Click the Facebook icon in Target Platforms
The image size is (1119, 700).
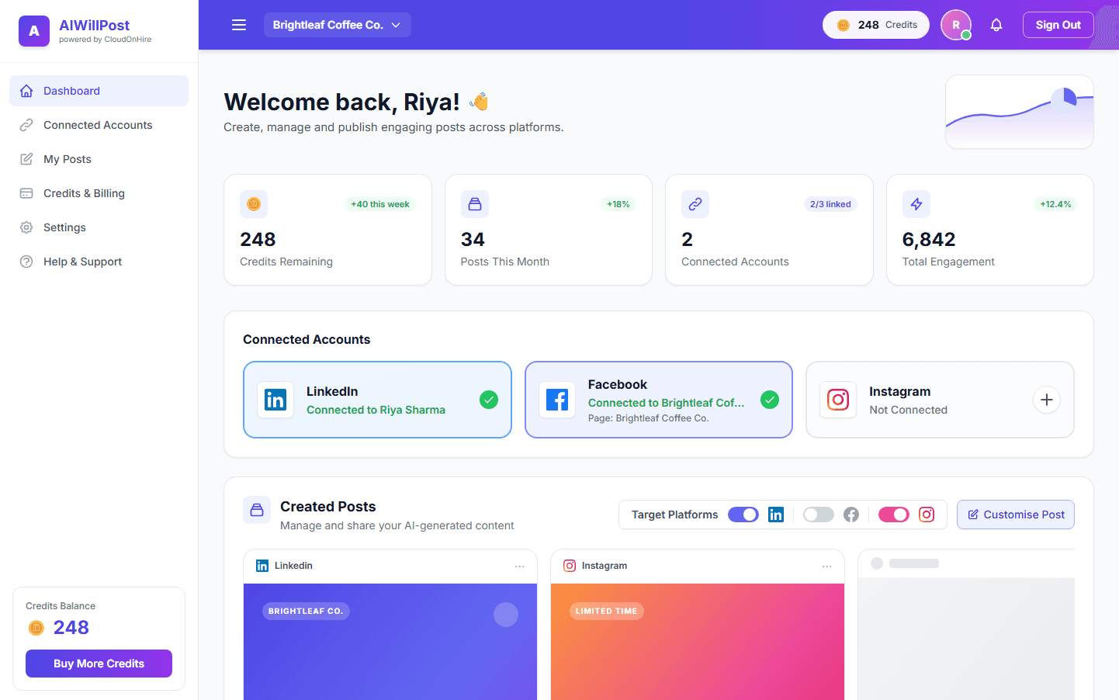tap(851, 515)
